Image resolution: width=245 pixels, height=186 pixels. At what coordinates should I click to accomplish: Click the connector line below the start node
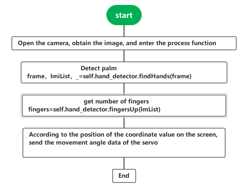click(x=124, y=31)
